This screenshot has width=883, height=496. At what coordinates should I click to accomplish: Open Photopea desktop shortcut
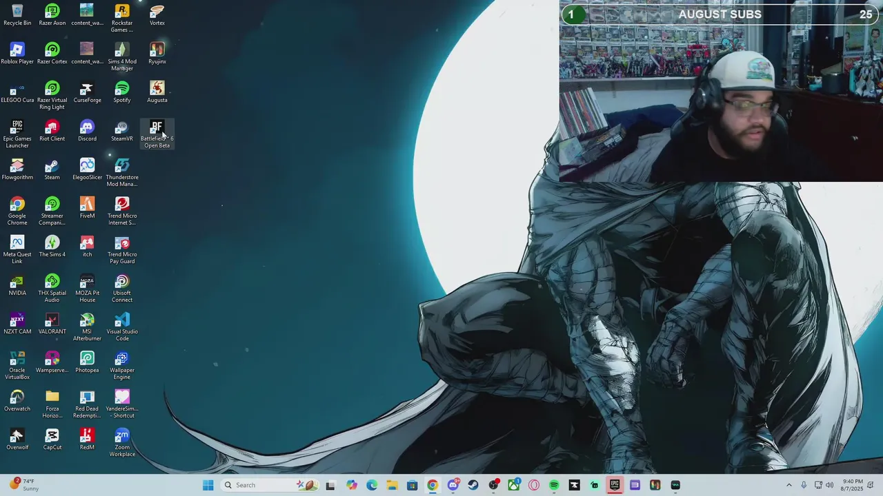[x=87, y=362]
